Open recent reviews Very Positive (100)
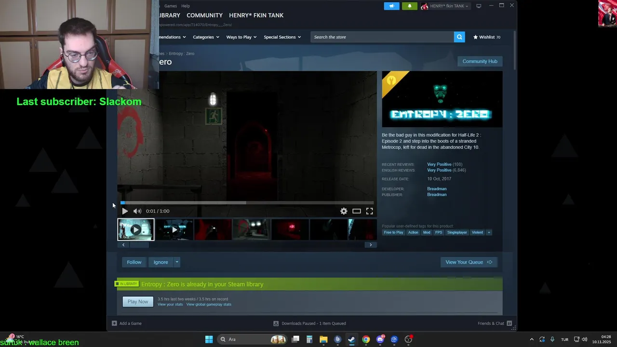This screenshot has height=347, width=617. [x=444, y=164]
